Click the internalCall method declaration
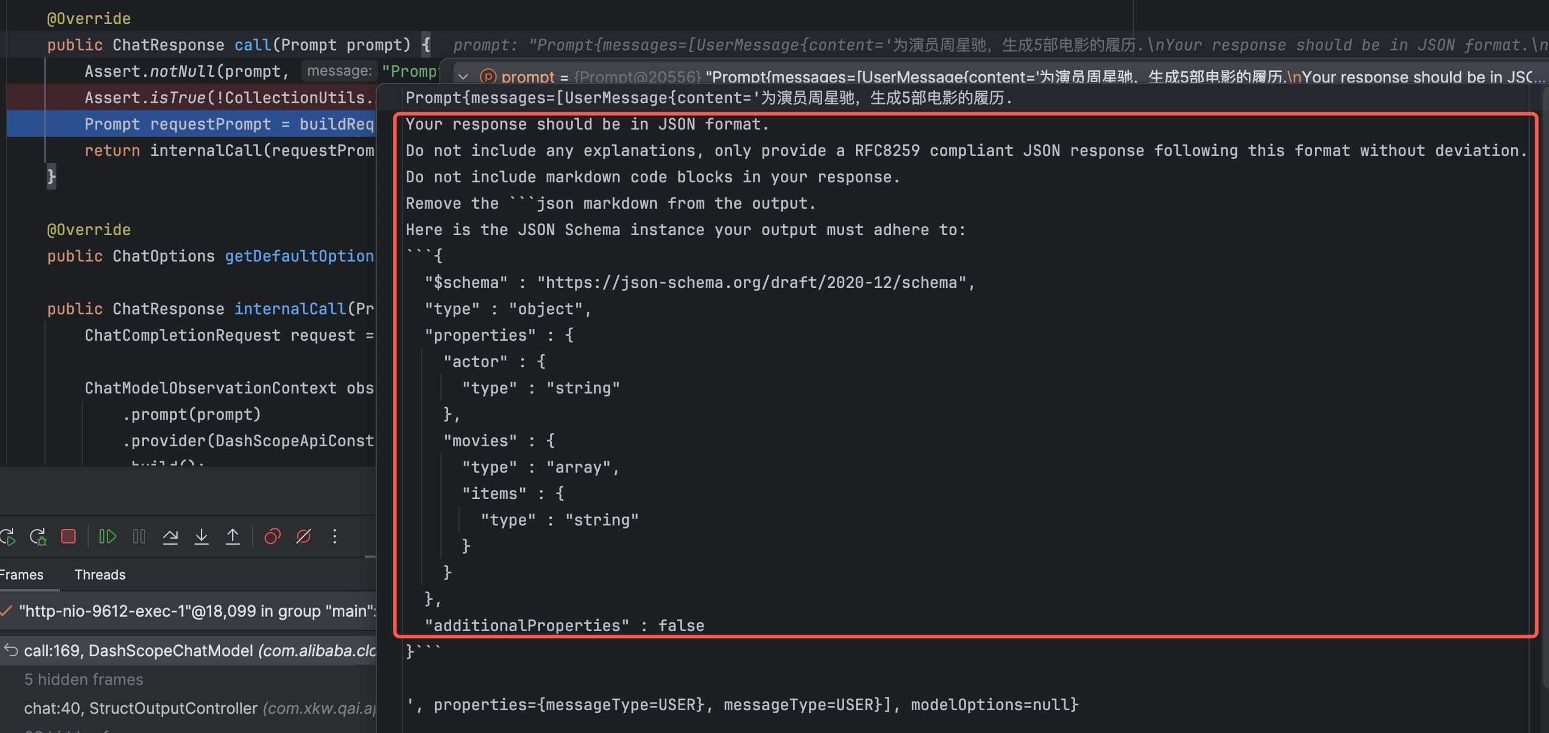The image size is (1549, 733). [289, 308]
